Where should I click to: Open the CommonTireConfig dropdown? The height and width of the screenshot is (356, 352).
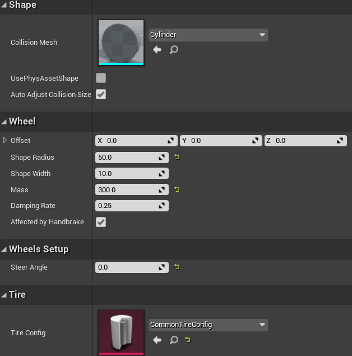pyautogui.click(x=208, y=325)
